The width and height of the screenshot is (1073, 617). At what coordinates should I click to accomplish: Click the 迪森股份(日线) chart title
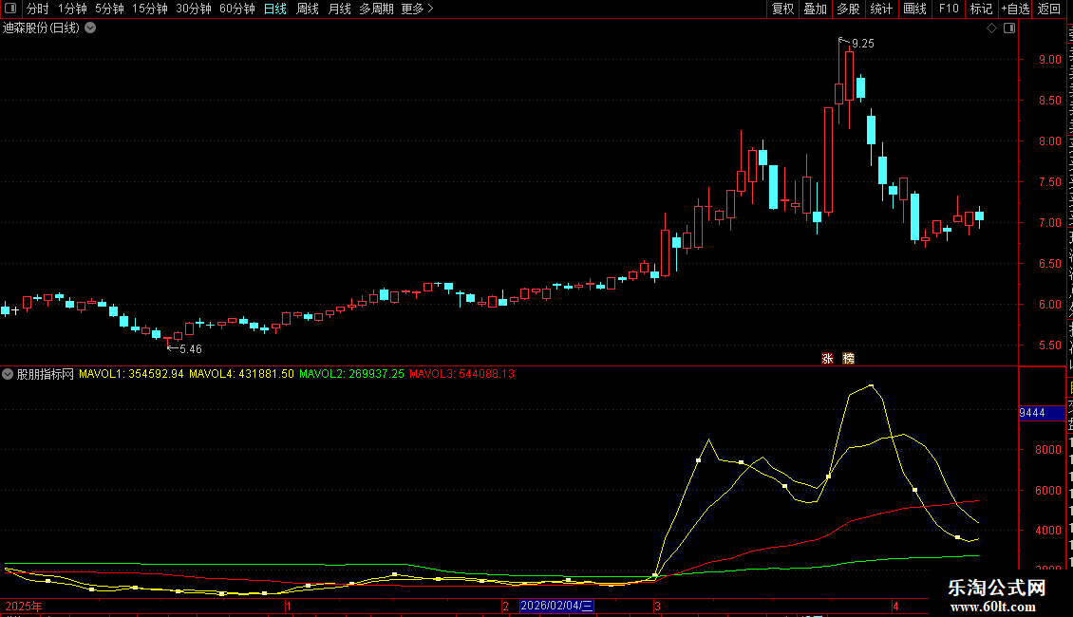pos(41,28)
